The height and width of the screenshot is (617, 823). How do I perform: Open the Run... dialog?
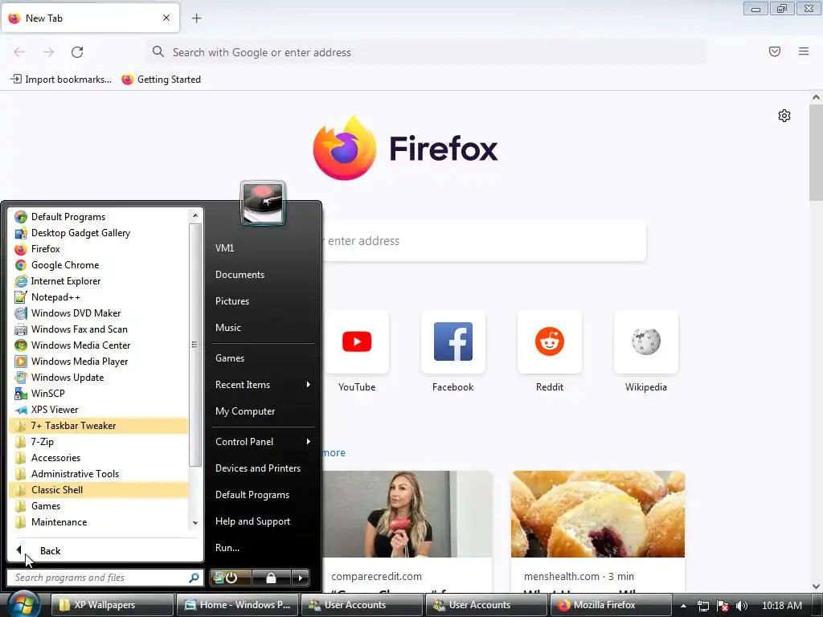pyautogui.click(x=263, y=548)
